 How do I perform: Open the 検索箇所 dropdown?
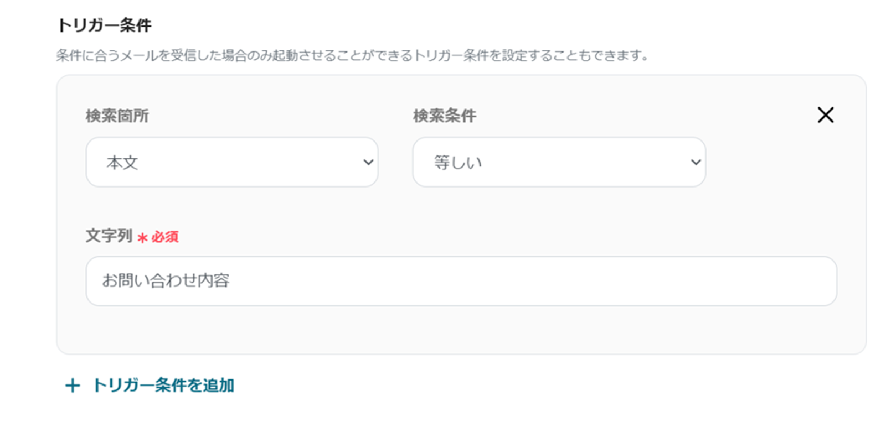(231, 162)
